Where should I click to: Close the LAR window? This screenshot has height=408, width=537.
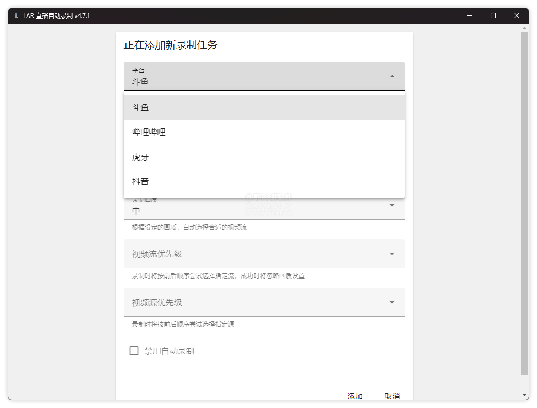pos(517,15)
